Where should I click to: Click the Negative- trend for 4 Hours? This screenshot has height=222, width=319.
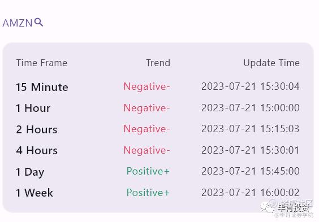pos(146,150)
